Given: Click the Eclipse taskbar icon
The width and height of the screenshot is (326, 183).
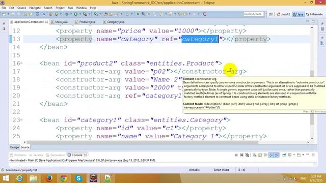Looking at the screenshot, I should (93, 178).
